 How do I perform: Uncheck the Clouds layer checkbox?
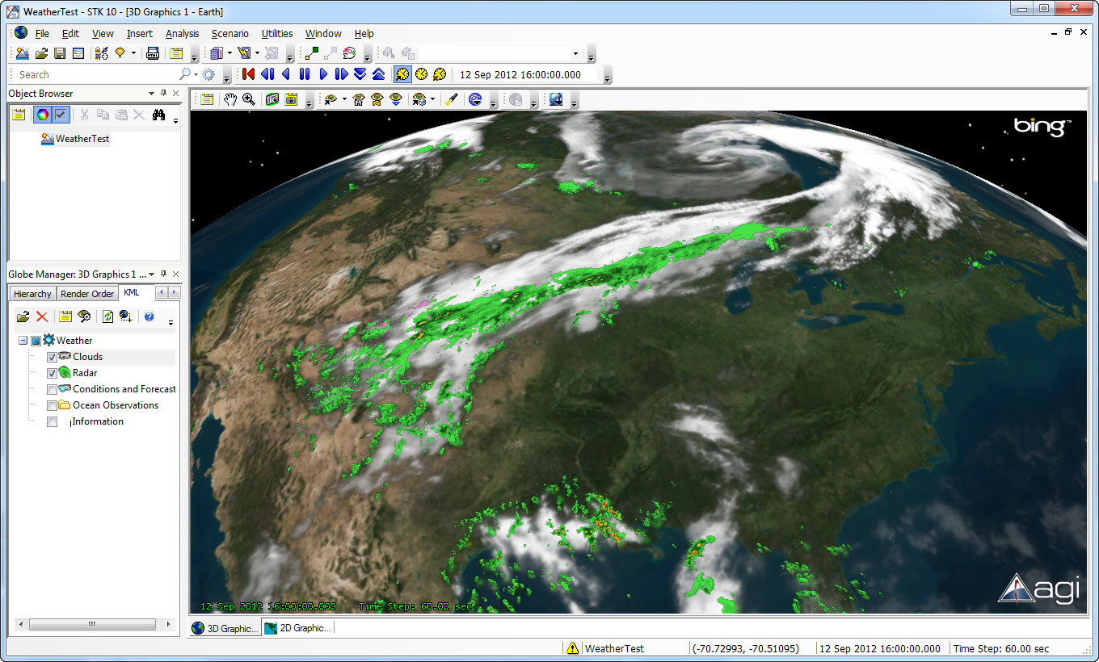coord(52,357)
